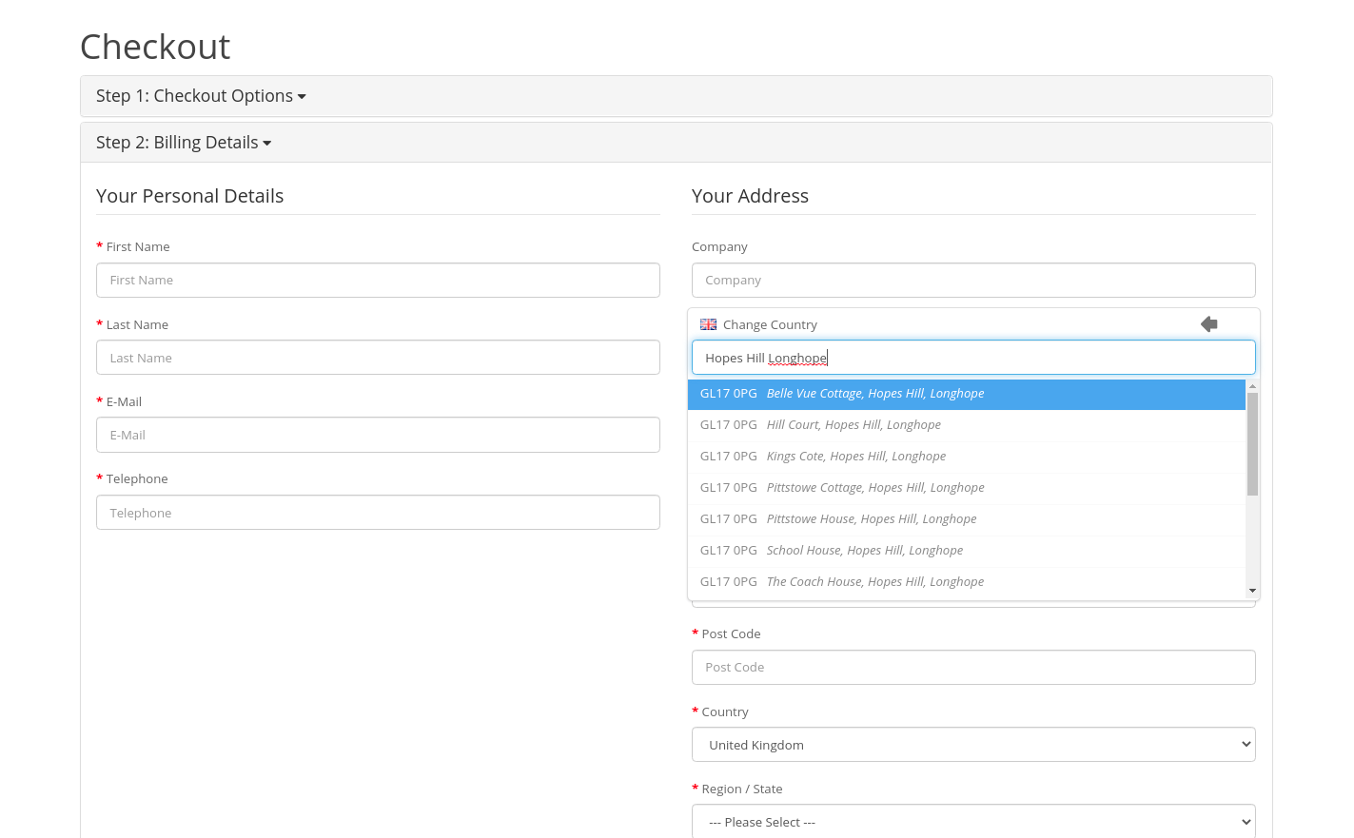The image size is (1354, 838).
Task: Click the Post Code input field
Action: click(973, 668)
